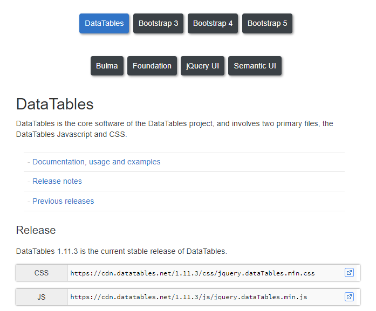This screenshot has height=311, width=376.
Task: Open external link icon for CSS URL
Action: tap(349, 273)
